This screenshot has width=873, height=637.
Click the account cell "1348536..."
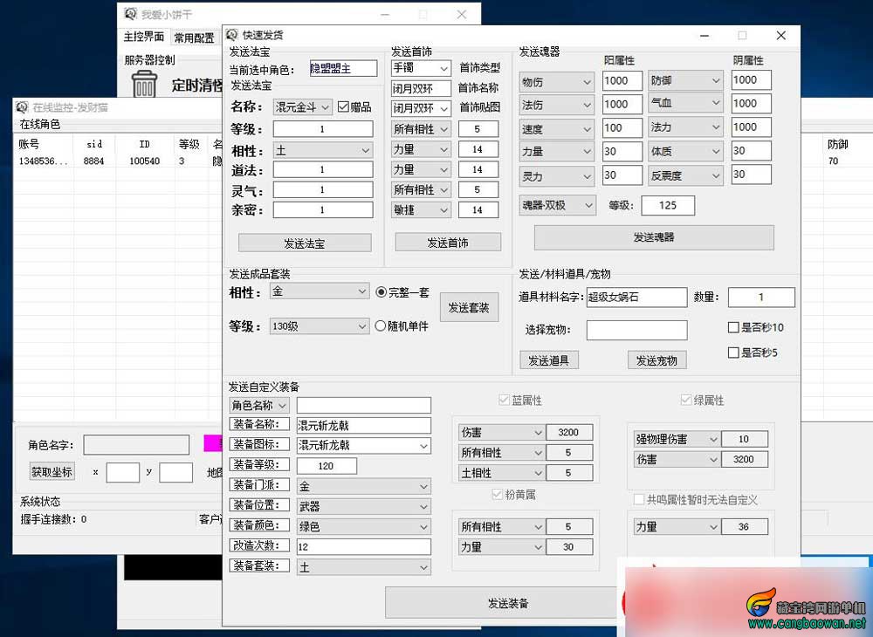pos(43,161)
